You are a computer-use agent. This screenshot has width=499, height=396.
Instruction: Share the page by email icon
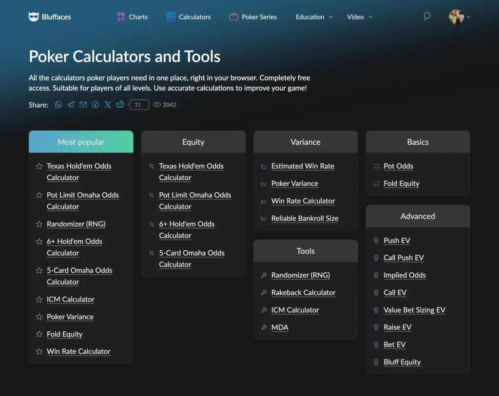(83, 105)
